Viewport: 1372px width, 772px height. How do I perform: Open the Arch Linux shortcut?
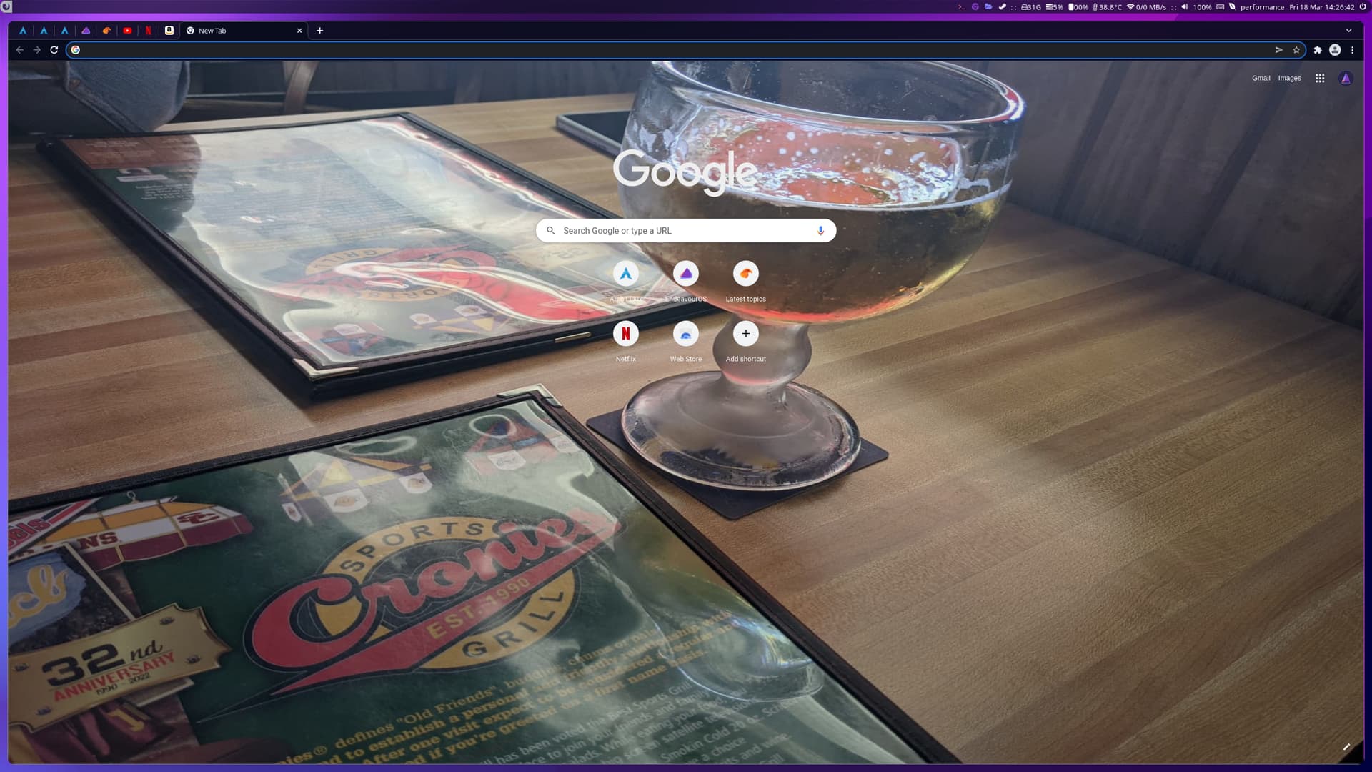(x=626, y=281)
